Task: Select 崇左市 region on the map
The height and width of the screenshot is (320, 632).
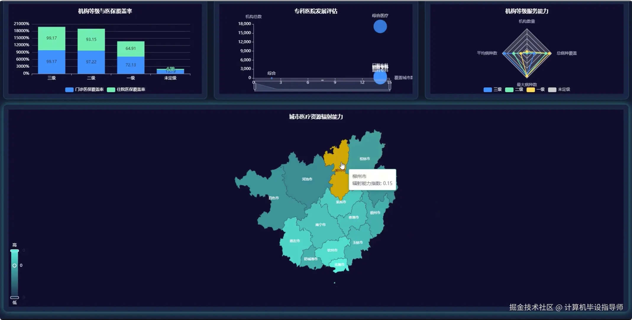Action: 295,241
